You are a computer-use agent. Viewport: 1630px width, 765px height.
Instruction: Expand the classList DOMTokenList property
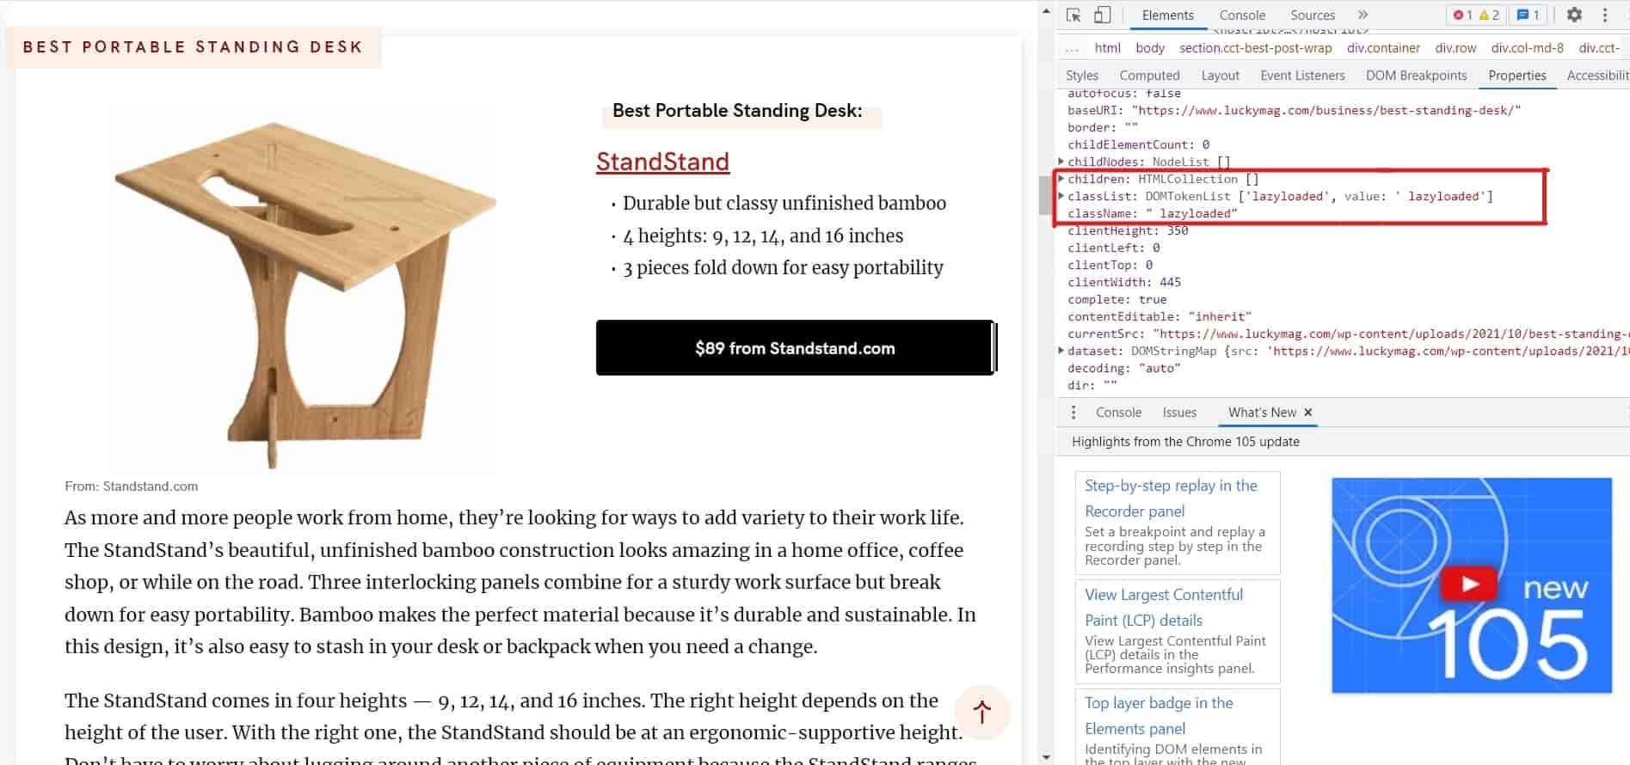(1061, 196)
